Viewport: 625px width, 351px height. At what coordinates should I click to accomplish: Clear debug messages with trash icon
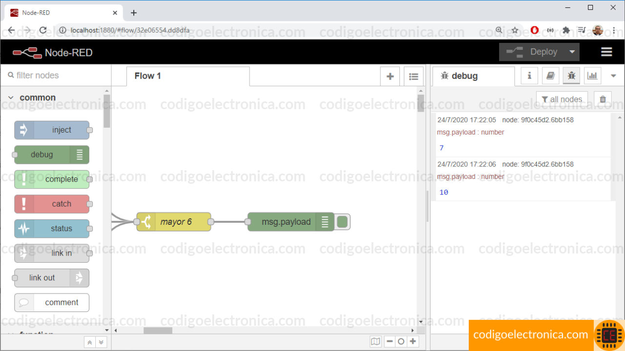(603, 99)
